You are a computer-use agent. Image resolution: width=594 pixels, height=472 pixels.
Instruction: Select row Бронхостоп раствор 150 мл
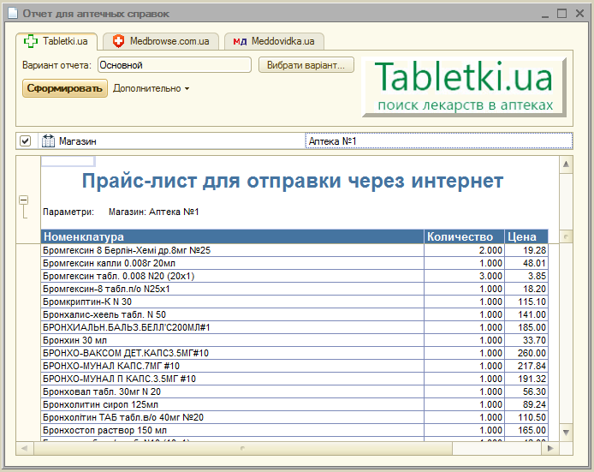tap(294, 431)
